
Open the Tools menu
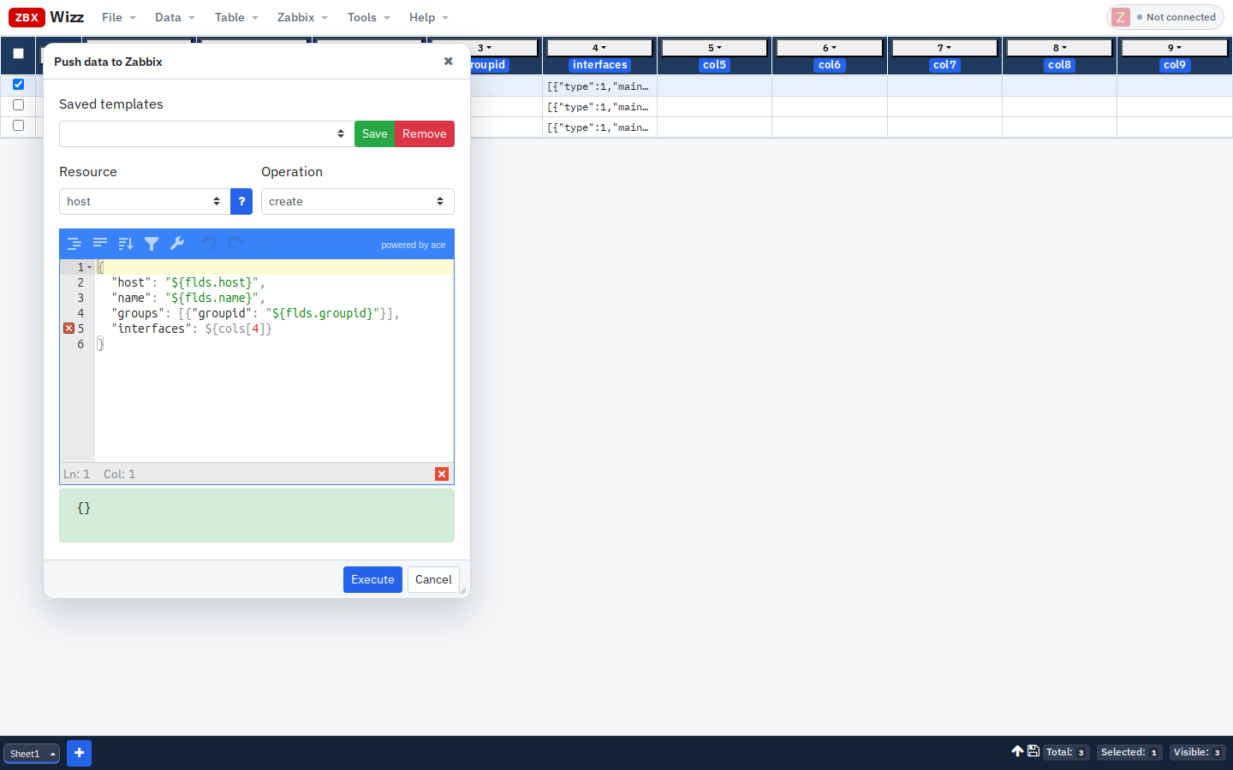tap(369, 17)
